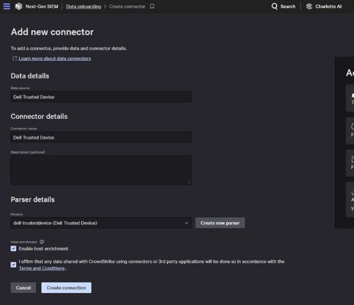Uncheck Enable host enrichment checkbox
The height and width of the screenshot is (305, 354).
tap(13, 248)
